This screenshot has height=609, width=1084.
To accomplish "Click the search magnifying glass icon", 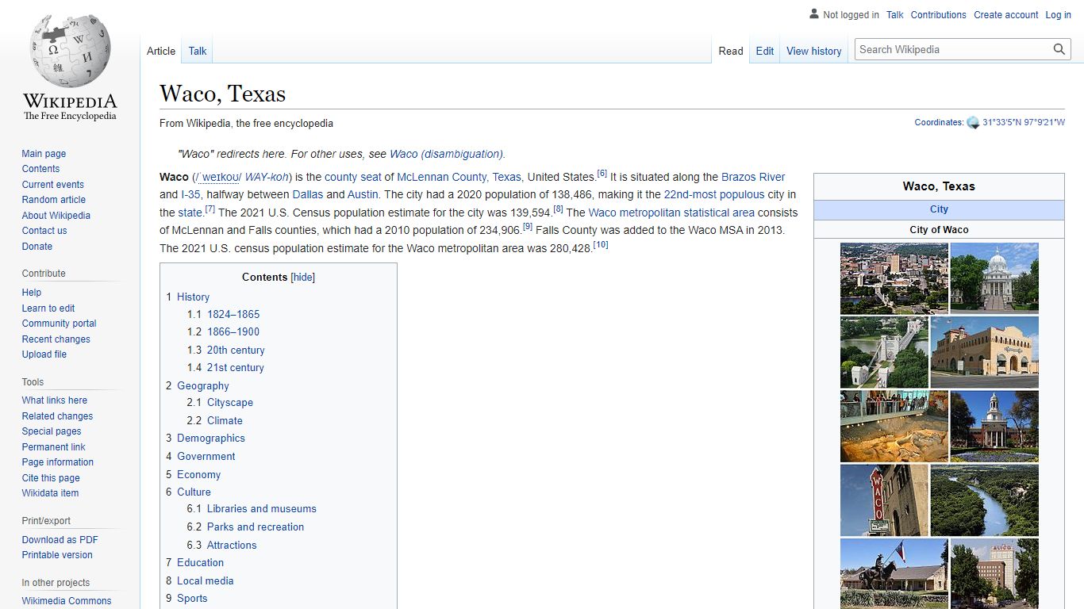I will click(x=1059, y=49).
